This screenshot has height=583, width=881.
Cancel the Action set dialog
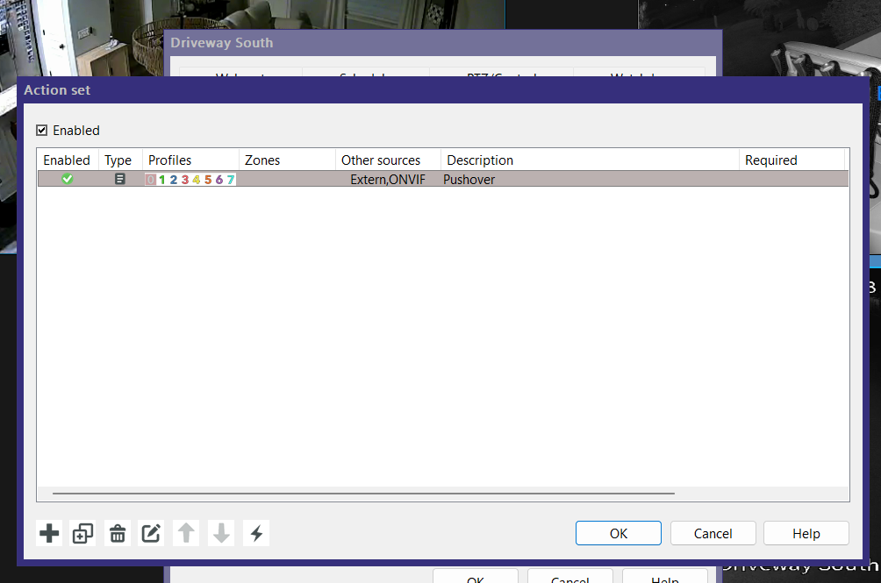[x=713, y=533]
